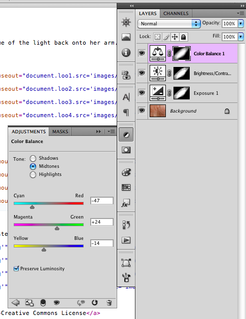
Task: Select the Shadows tone radio button
Action: click(33, 158)
